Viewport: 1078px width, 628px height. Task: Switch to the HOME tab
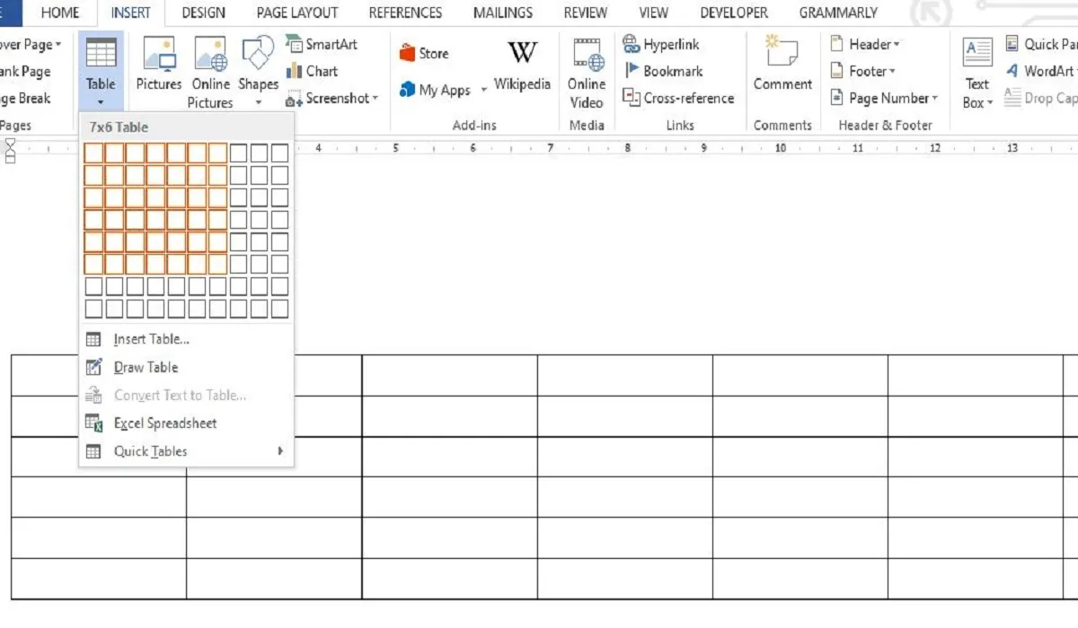60,13
